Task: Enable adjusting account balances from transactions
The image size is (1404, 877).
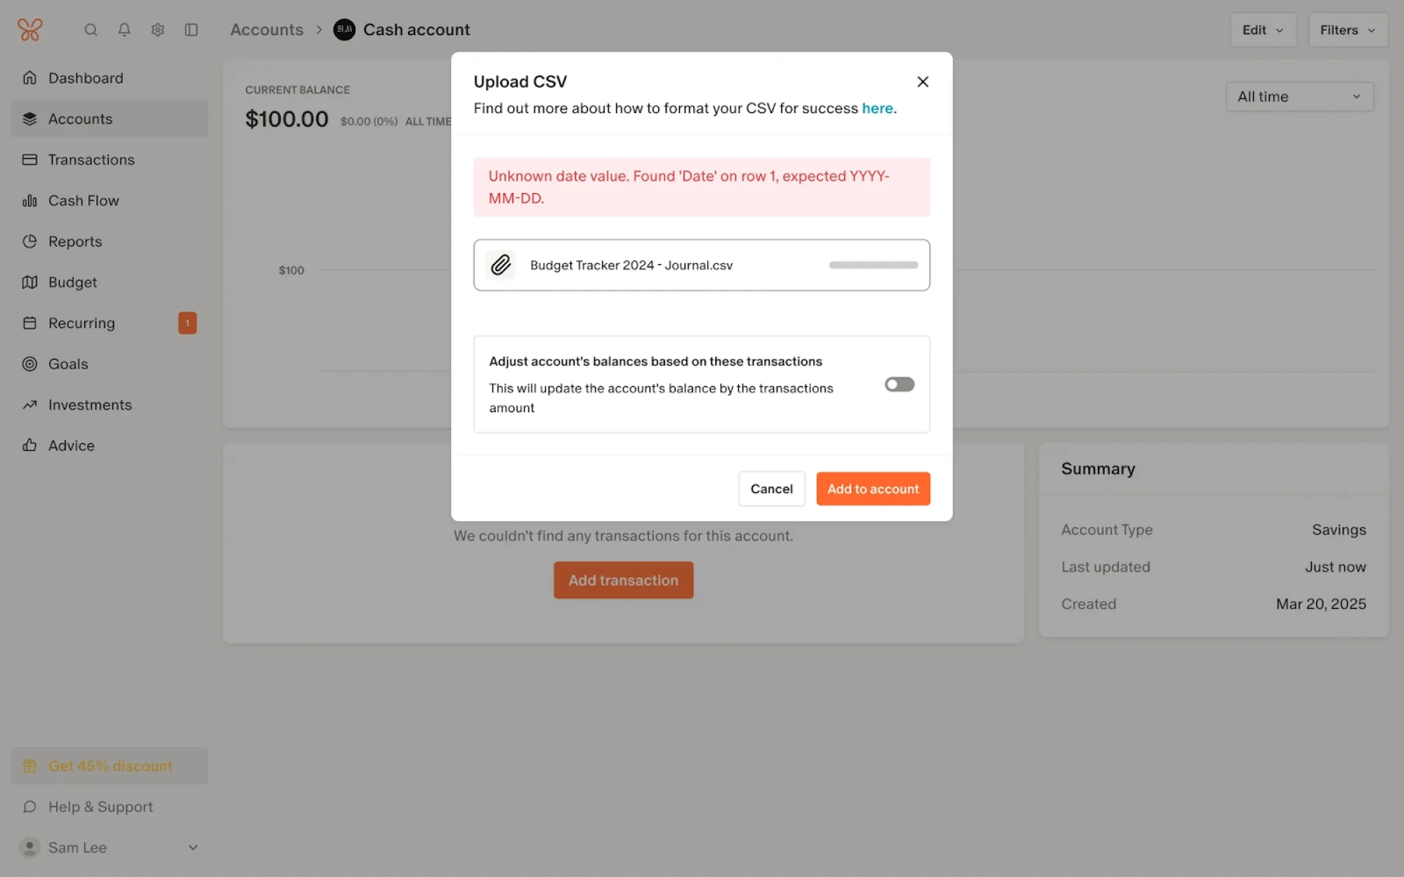Action: (899, 384)
